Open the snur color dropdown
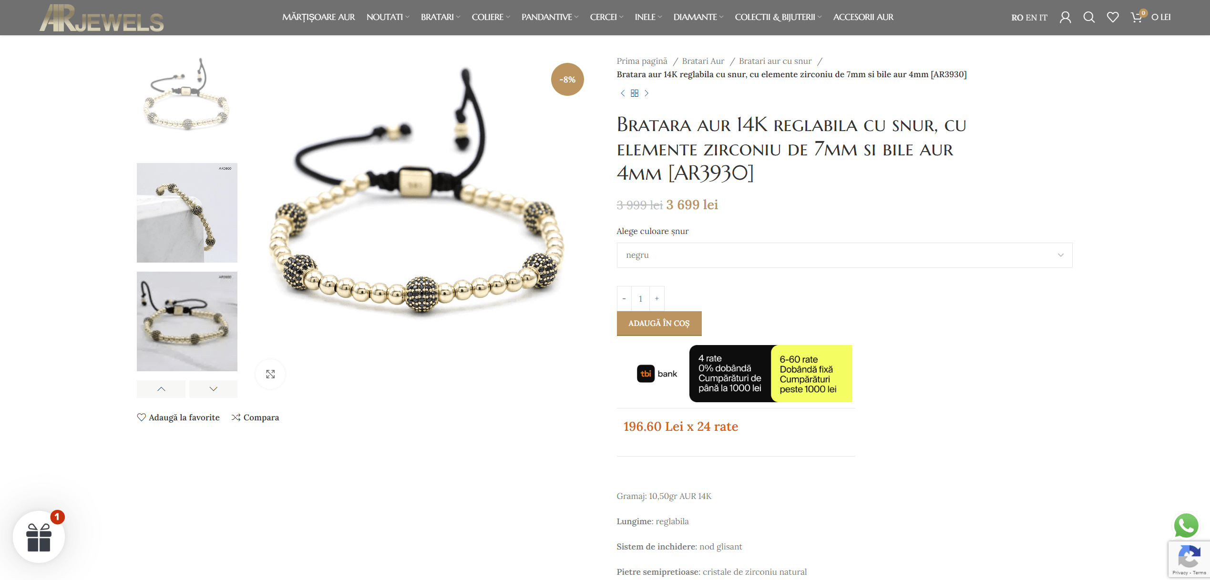The image size is (1210, 580). point(844,255)
